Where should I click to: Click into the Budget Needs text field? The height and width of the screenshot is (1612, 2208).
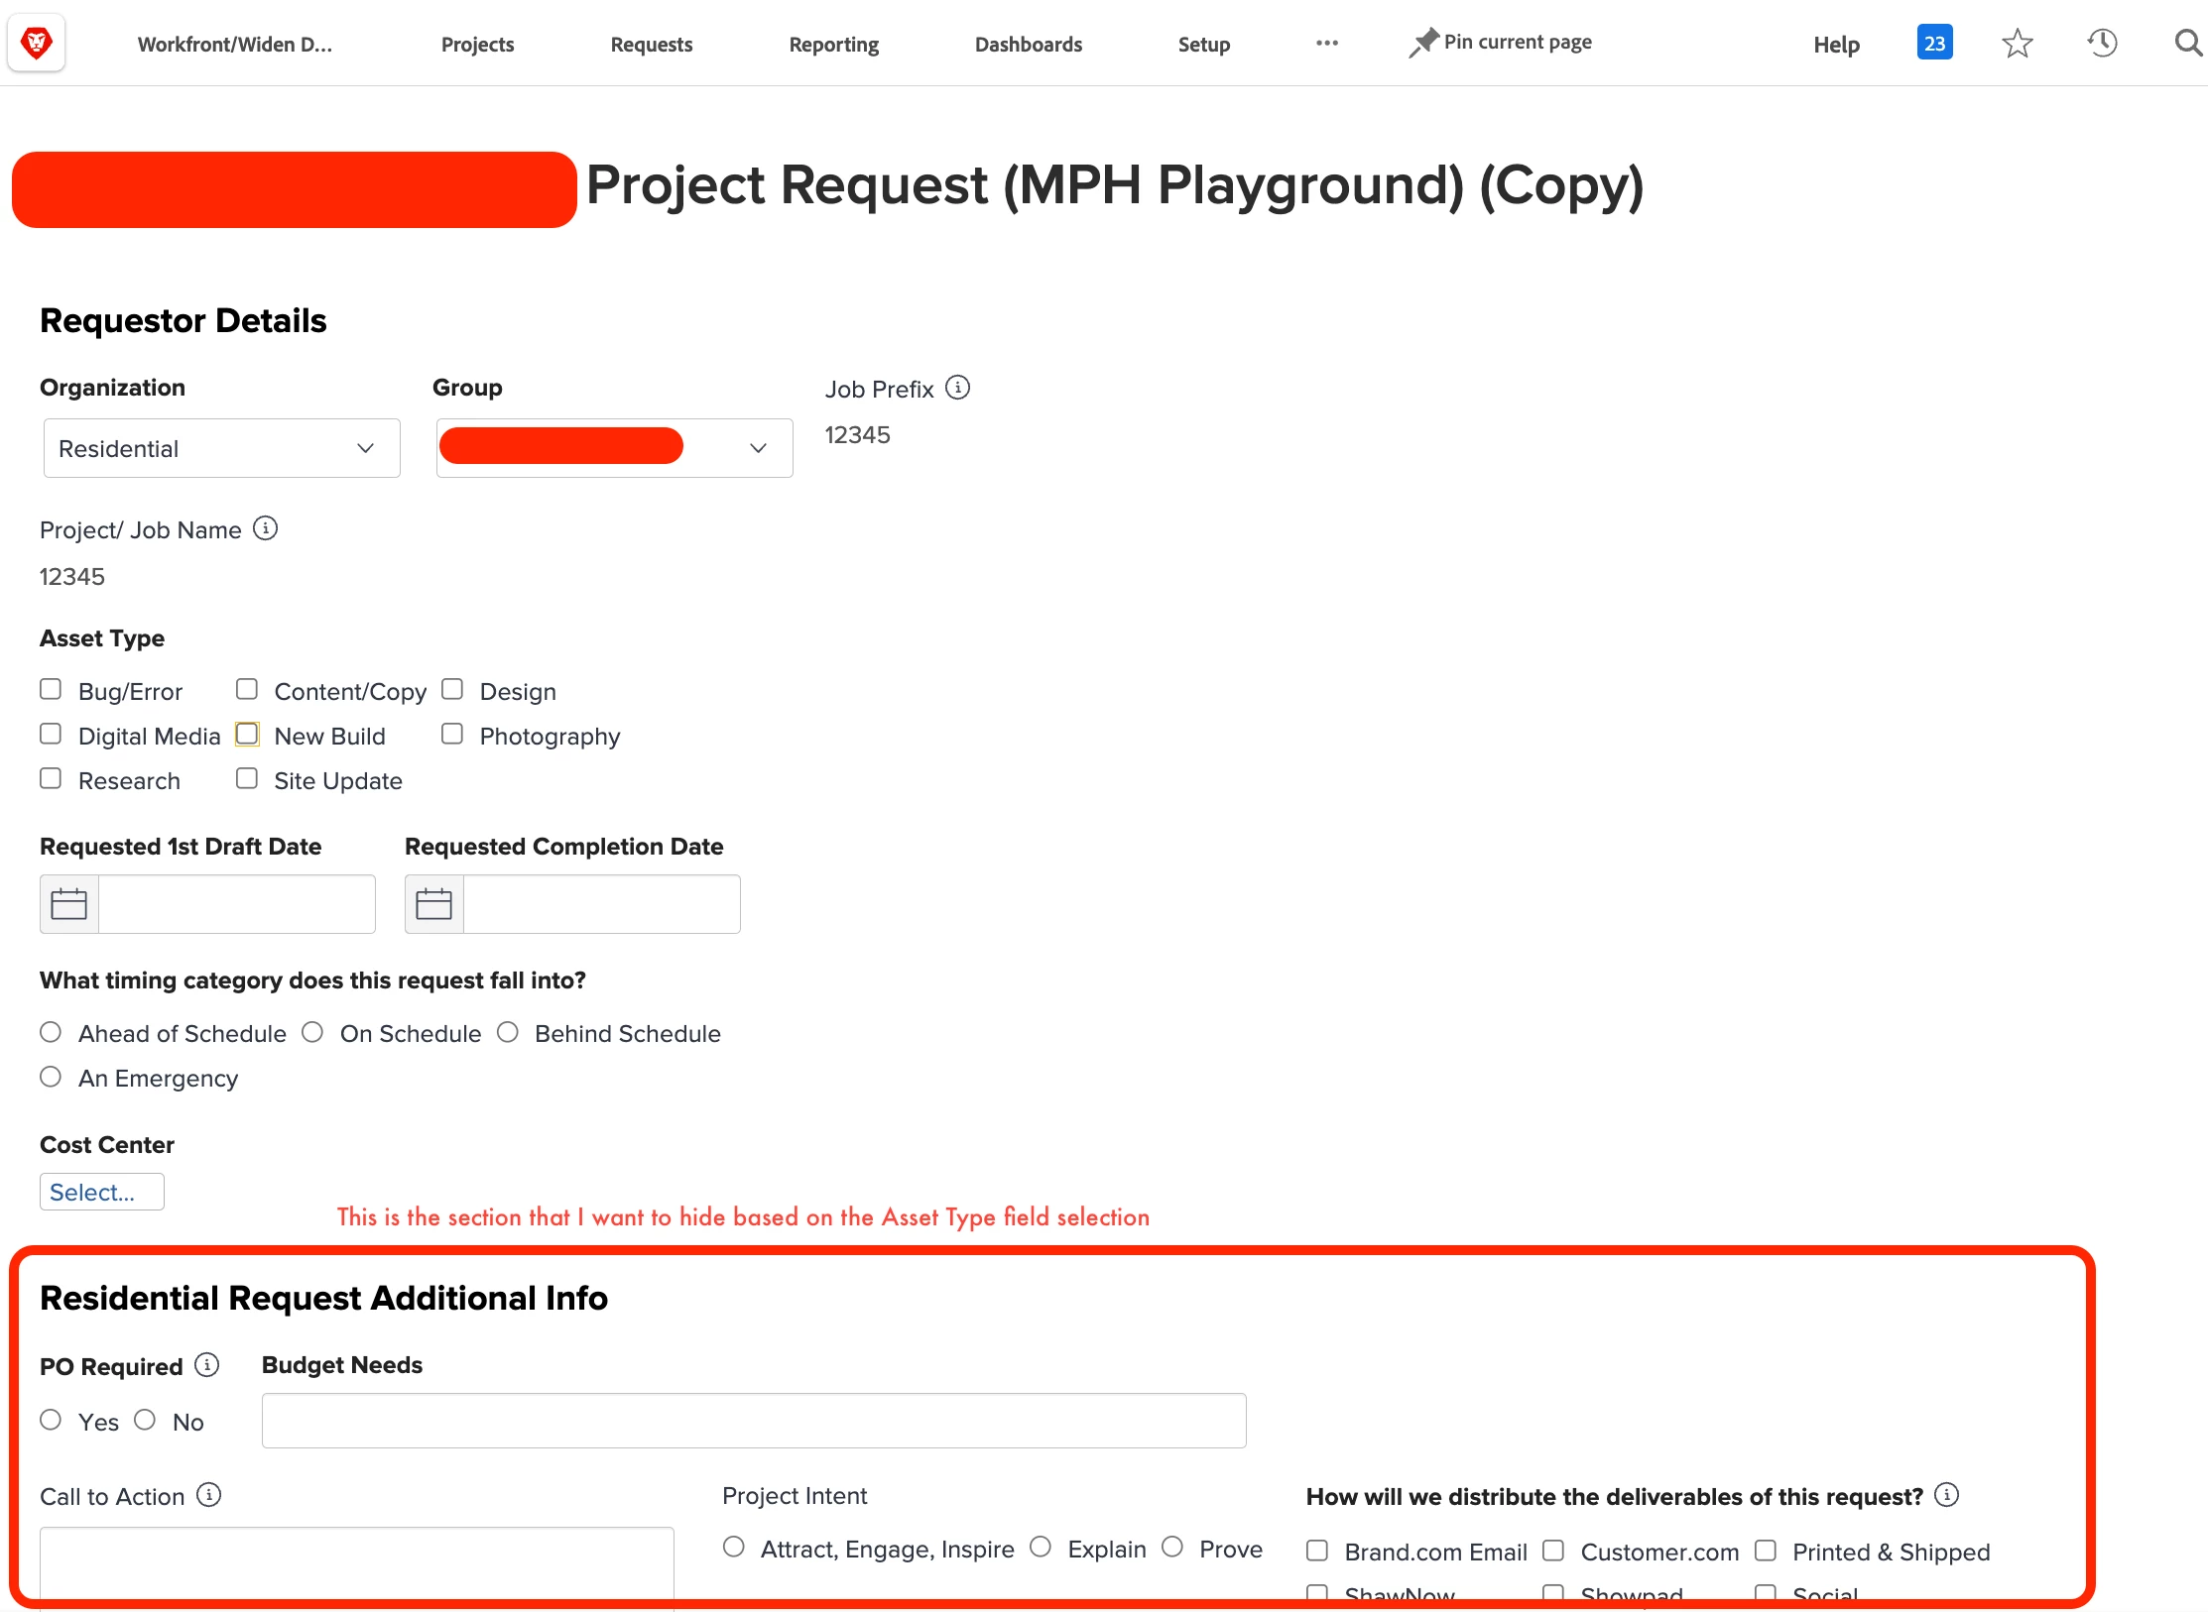pyautogui.click(x=753, y=1421)
